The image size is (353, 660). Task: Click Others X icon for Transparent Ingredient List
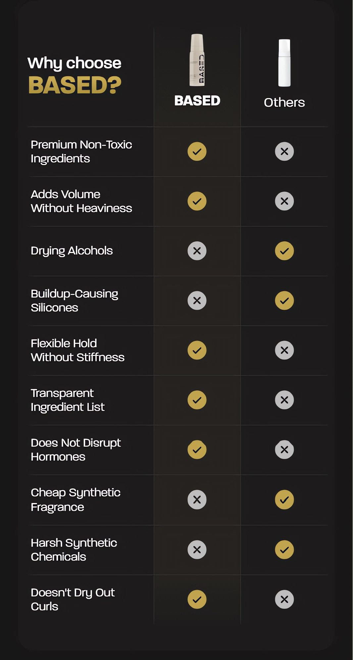[x=284, y=400]
